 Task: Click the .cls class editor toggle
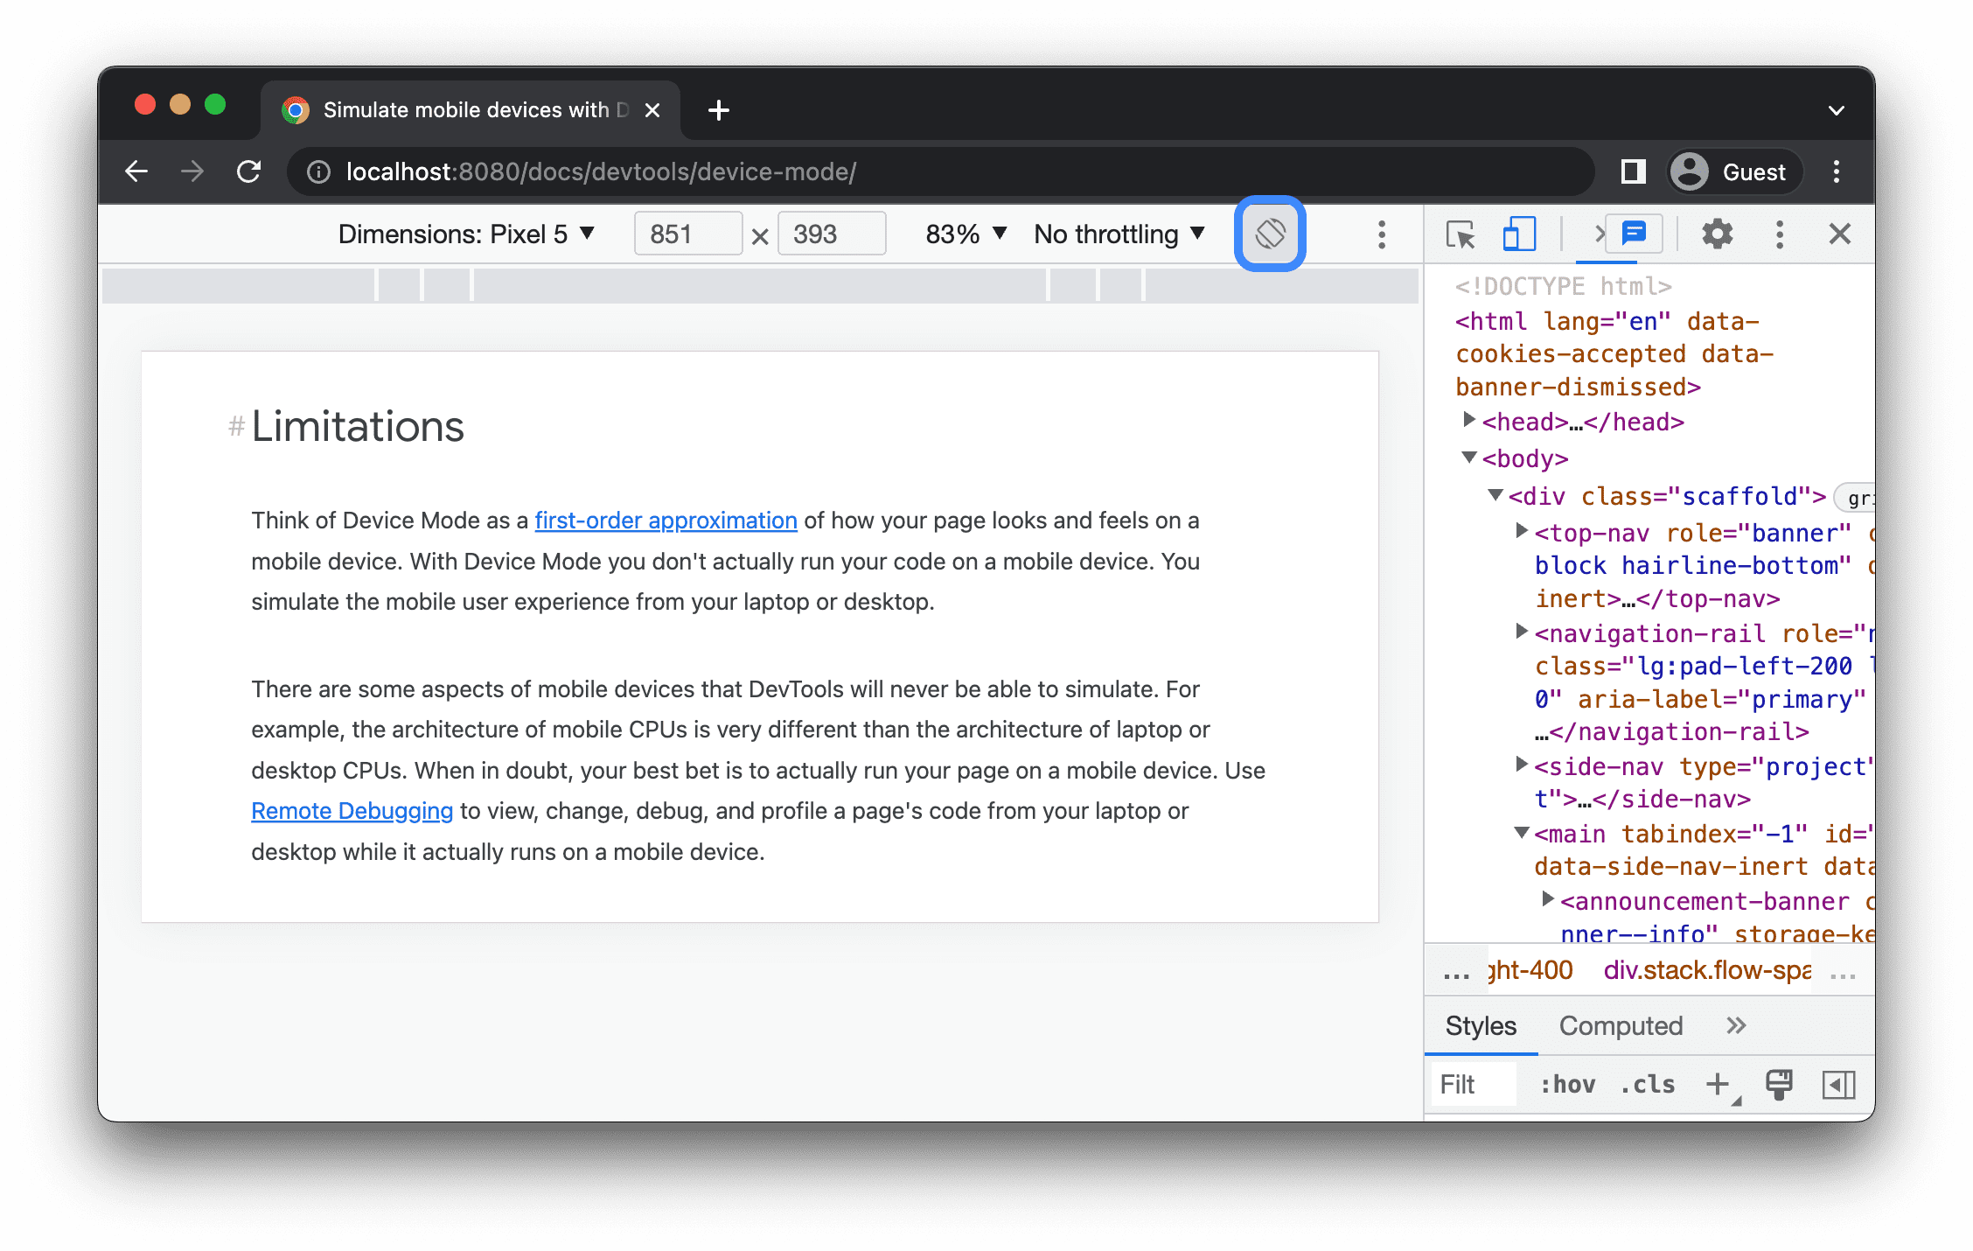(x=1651, y=1081)
